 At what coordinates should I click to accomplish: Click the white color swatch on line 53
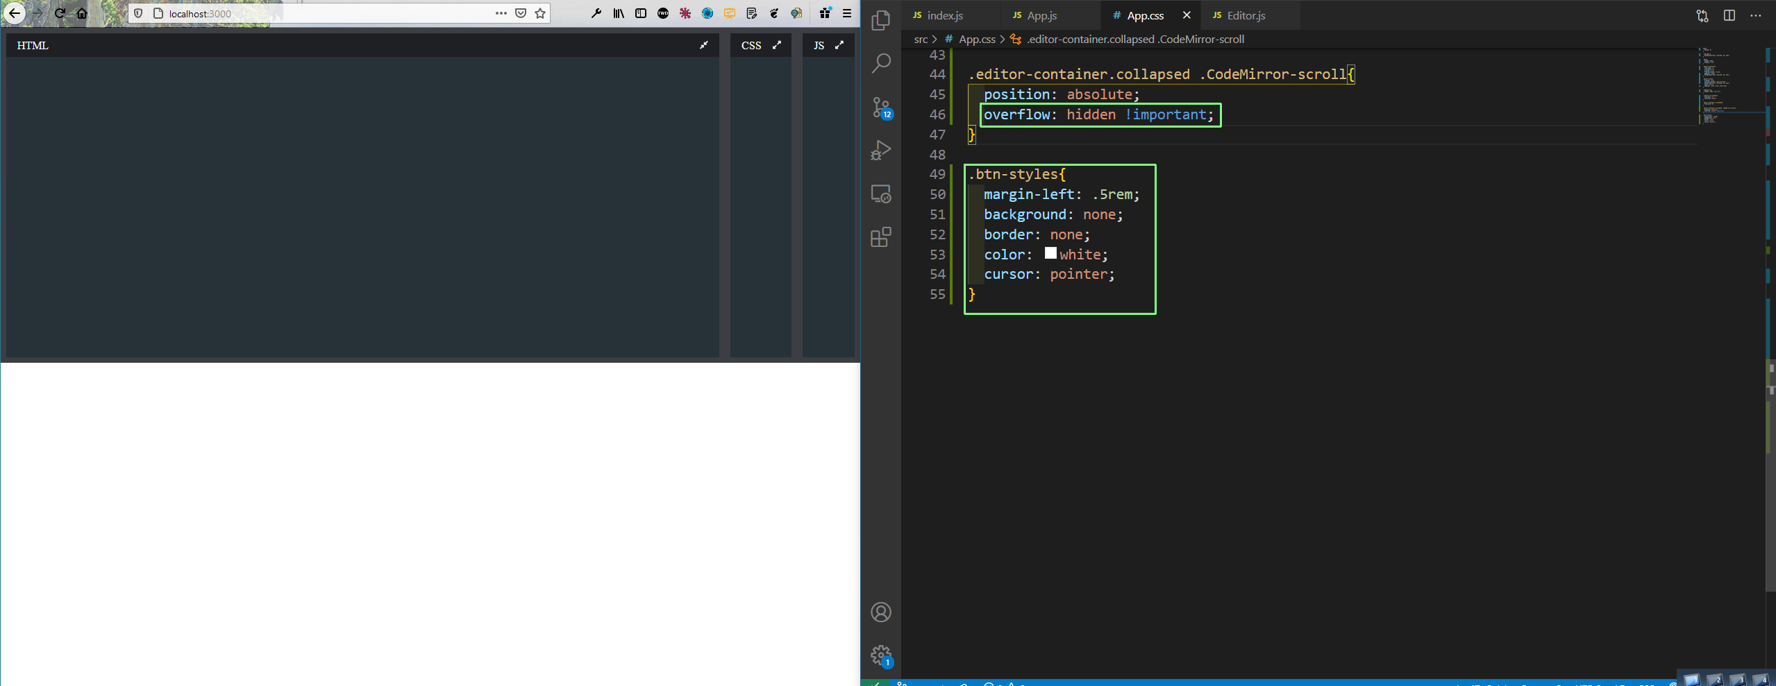pos(1050,253)
